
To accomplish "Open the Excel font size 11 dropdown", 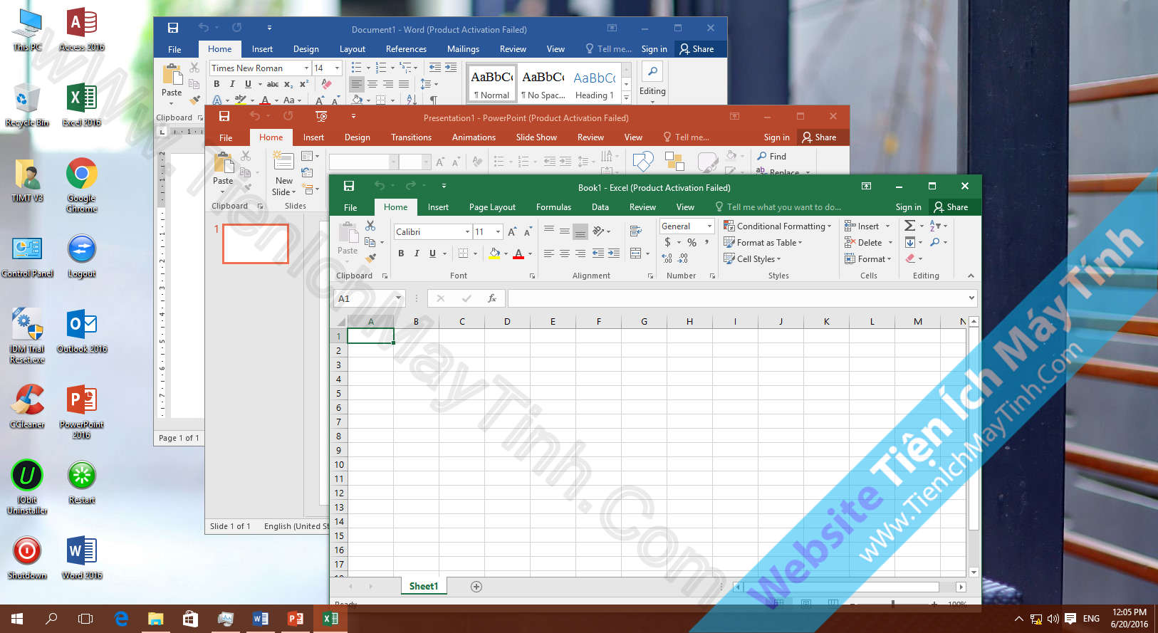I will pos(498,231).
